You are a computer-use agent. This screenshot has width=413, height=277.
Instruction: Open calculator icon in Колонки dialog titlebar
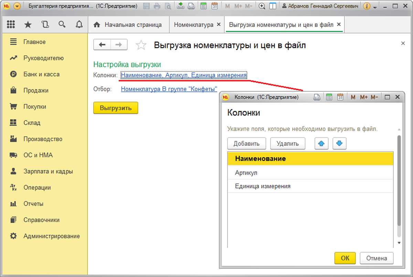[x=329, y=98]
